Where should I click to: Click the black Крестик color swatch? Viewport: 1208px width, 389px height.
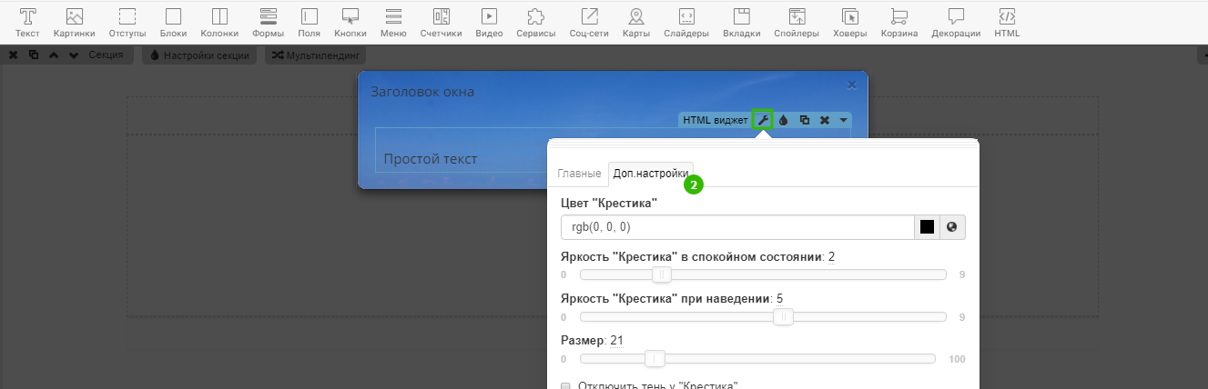[x=928, y=227]
